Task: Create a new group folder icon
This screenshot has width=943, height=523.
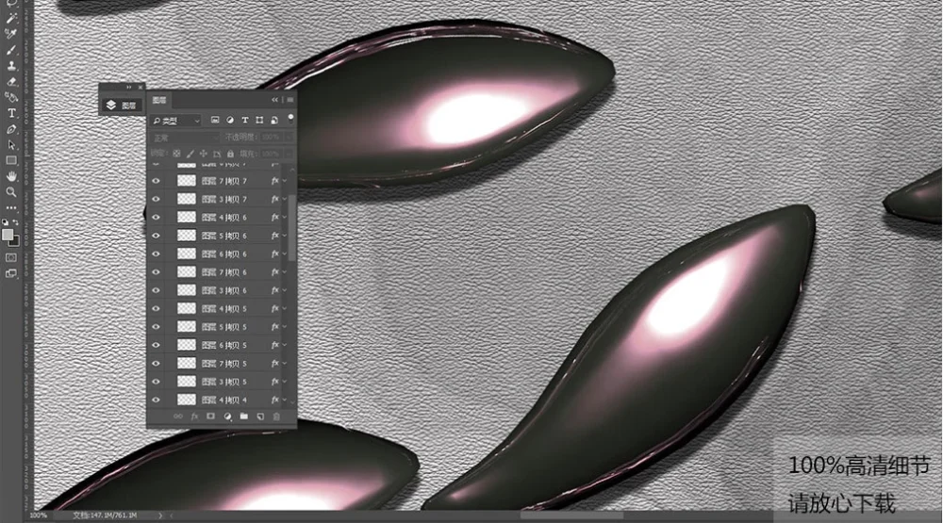Action: coord(243,416)
